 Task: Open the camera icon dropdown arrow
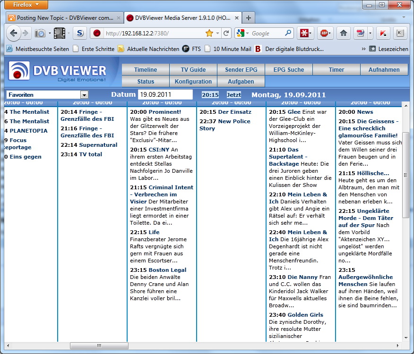tap(50, 33)
